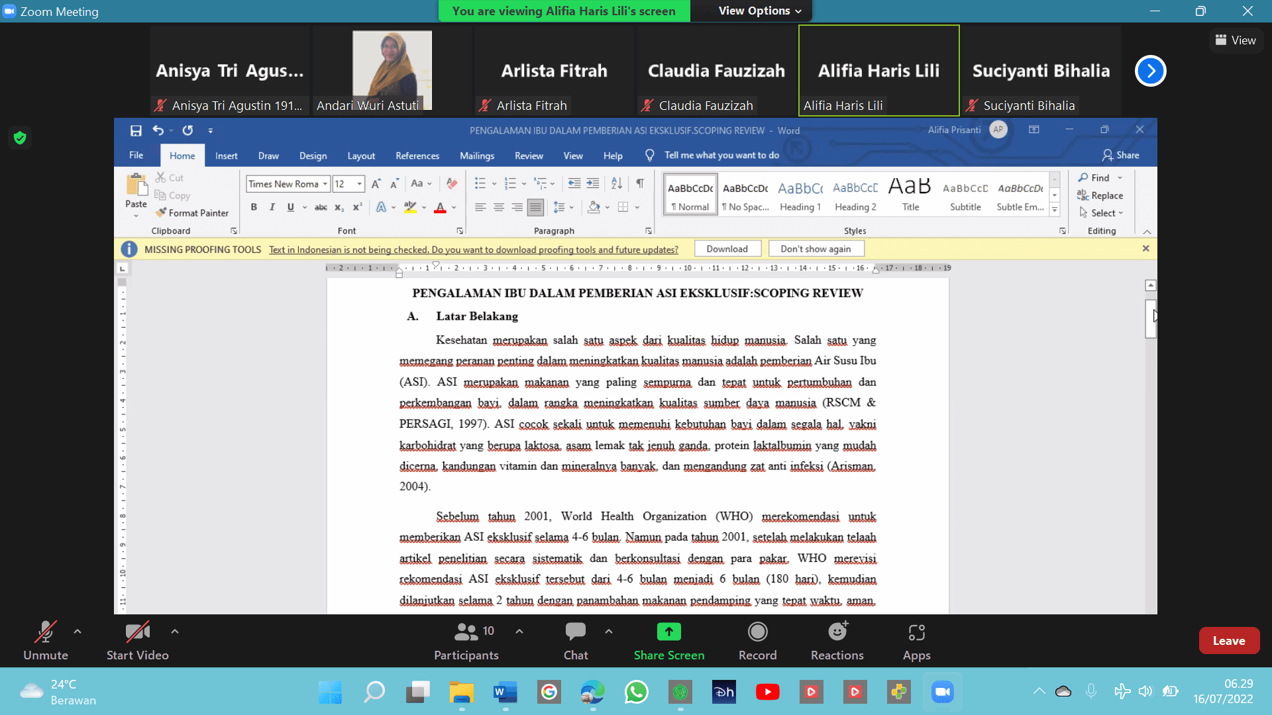Image resolution: width=1272 pixels, height=715 pixels.
Task: Click Don't show again button
Action: (816, 249)
